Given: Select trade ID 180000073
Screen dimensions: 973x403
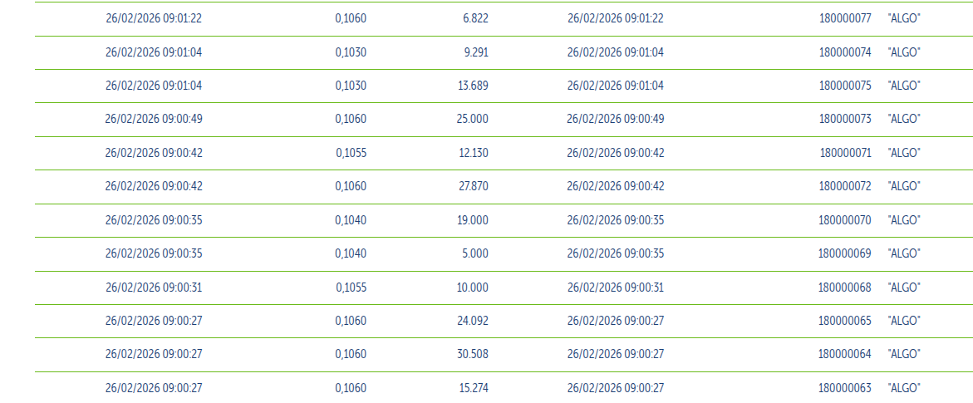Looking at the screenshot, I should click(x=844, y=119).
